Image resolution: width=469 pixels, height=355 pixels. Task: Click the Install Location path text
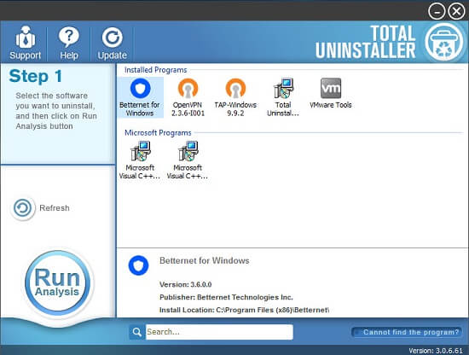245,310
